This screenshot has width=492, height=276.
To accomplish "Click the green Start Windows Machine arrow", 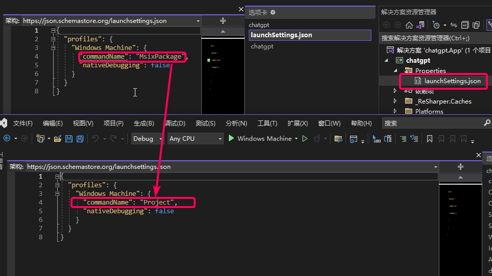I will click(231, 138).
